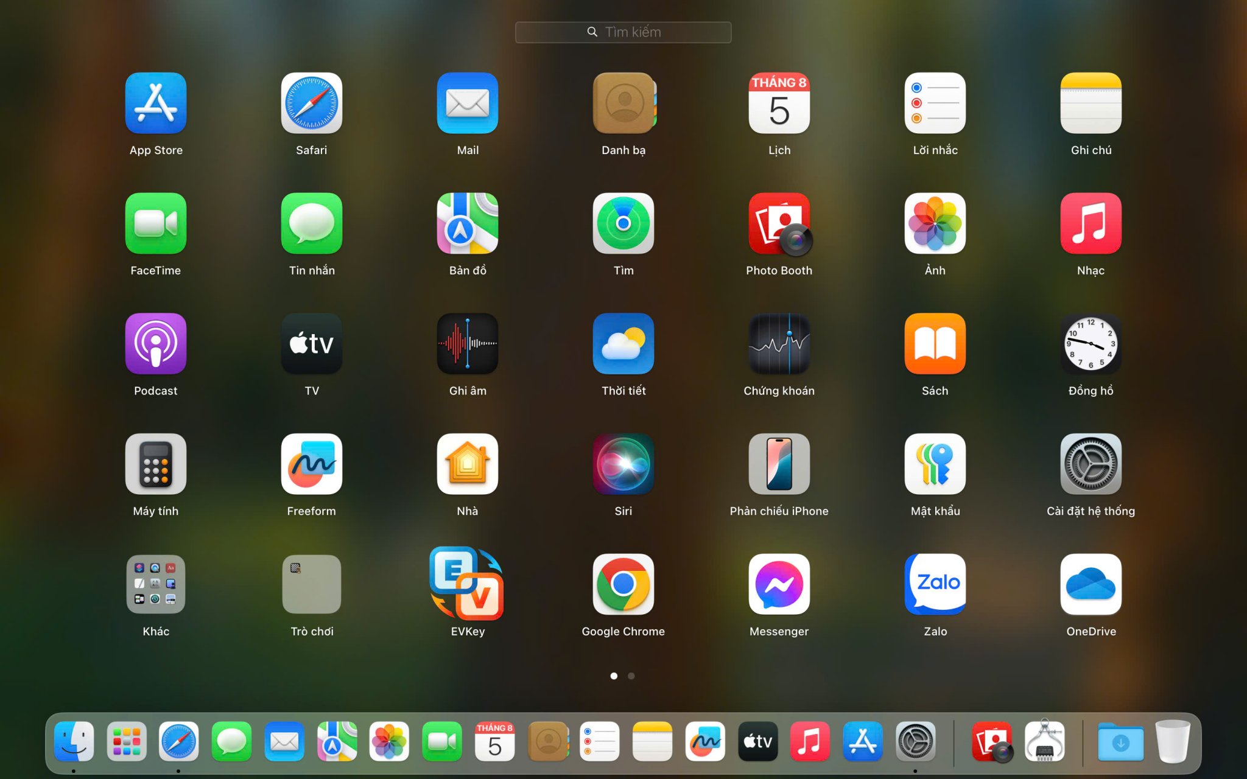The height and width of the screenshot is (779, 1247).
Task: Launch Google Chrome from the Launchpad grid
Action: click(623, 584)
